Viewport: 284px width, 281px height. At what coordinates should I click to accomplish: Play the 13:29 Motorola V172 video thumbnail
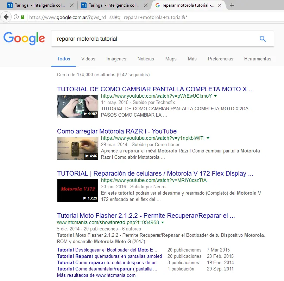pos(78,191)
